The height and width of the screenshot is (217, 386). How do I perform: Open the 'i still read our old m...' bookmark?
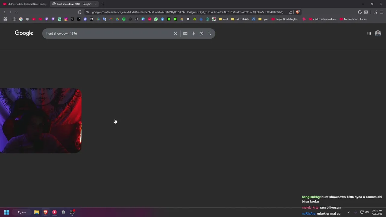pos(323,19)
